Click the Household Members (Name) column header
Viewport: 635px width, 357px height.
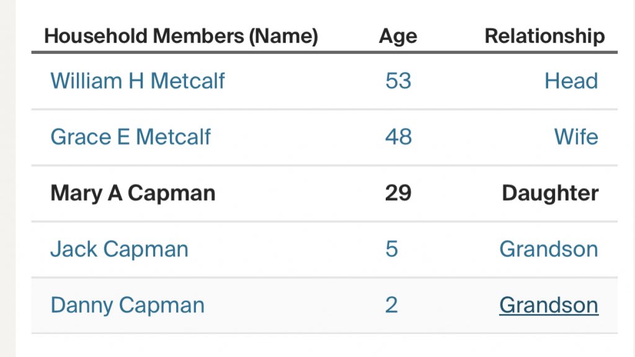(x=181, y=36)
